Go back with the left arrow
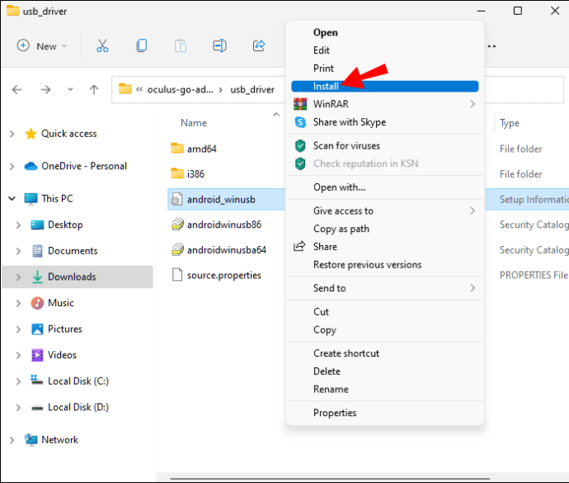 coord(17,89)
